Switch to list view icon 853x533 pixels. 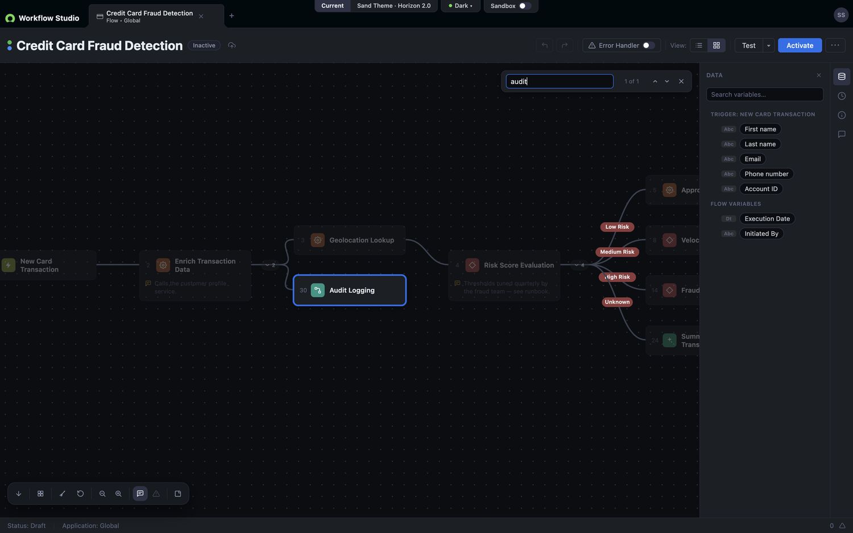point(699,45)
